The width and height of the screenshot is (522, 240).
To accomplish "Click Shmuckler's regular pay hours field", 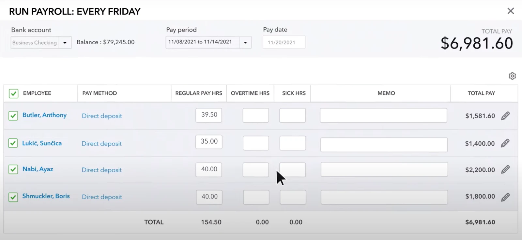I will (x=209, y=197).
